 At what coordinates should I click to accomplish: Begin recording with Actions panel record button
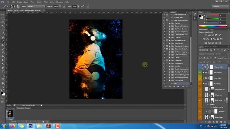tap(170, 86)
